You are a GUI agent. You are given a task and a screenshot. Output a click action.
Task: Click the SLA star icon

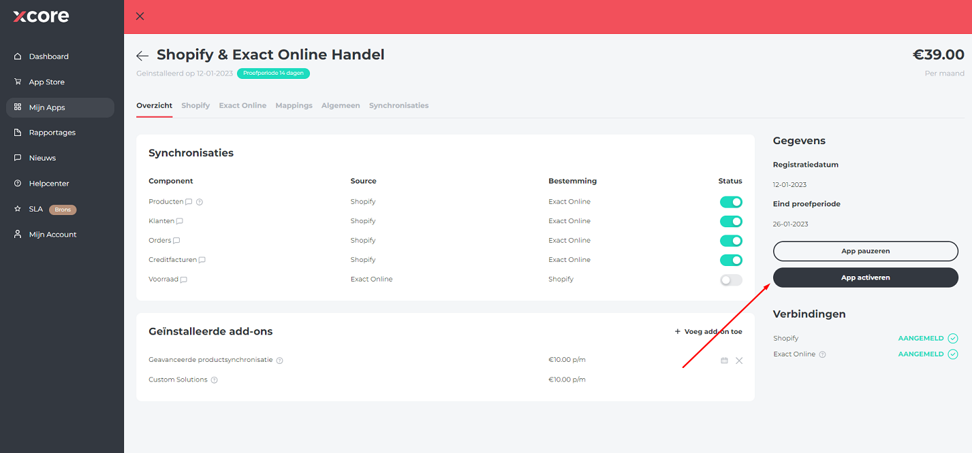point(18,209)
